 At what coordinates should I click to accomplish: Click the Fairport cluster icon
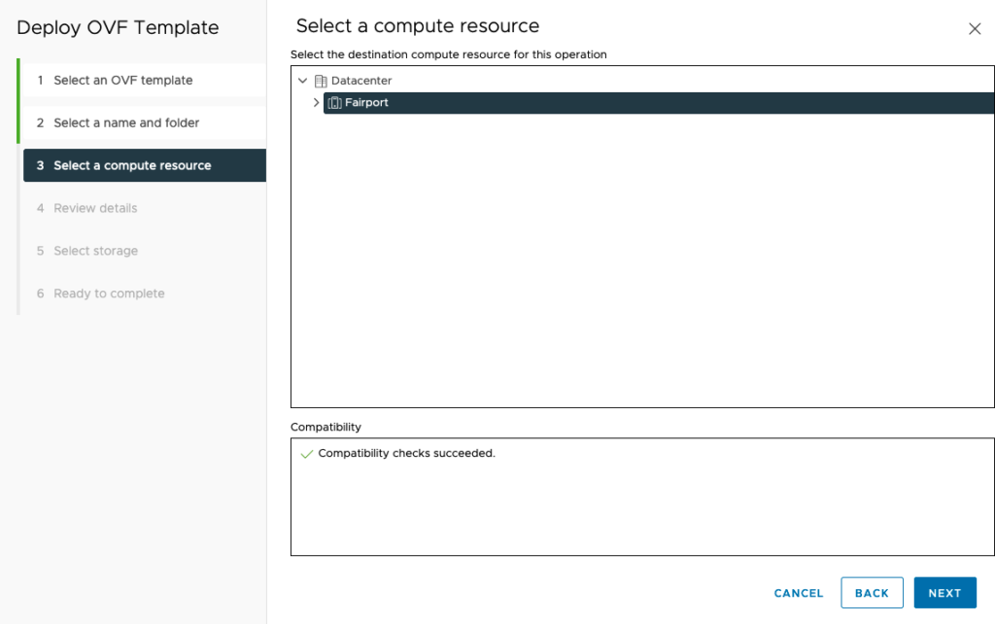click(x=334, y=103)
